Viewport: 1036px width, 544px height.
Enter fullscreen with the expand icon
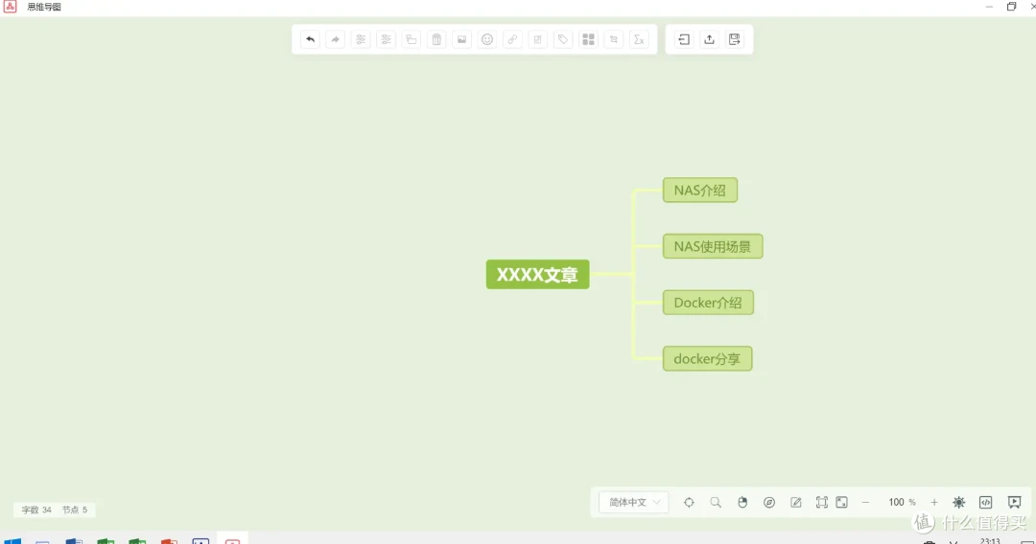click(x=842, y=503)
